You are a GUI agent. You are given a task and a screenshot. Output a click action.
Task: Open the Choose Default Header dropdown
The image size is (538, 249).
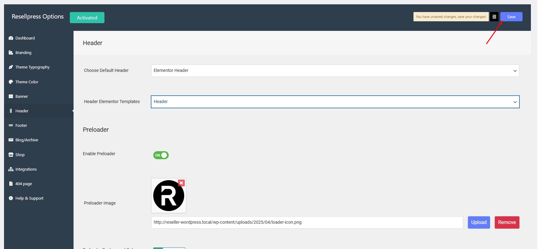tap(335, 71)
